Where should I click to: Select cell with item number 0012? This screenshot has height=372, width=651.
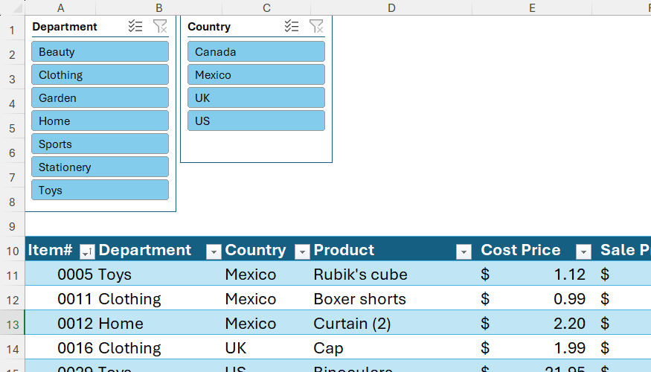coord(60,323)
